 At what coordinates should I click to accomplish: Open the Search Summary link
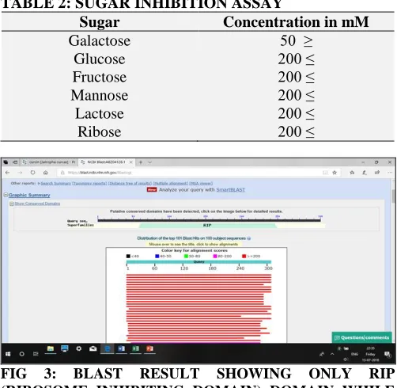pyautogui.click(x=56, y=183)
